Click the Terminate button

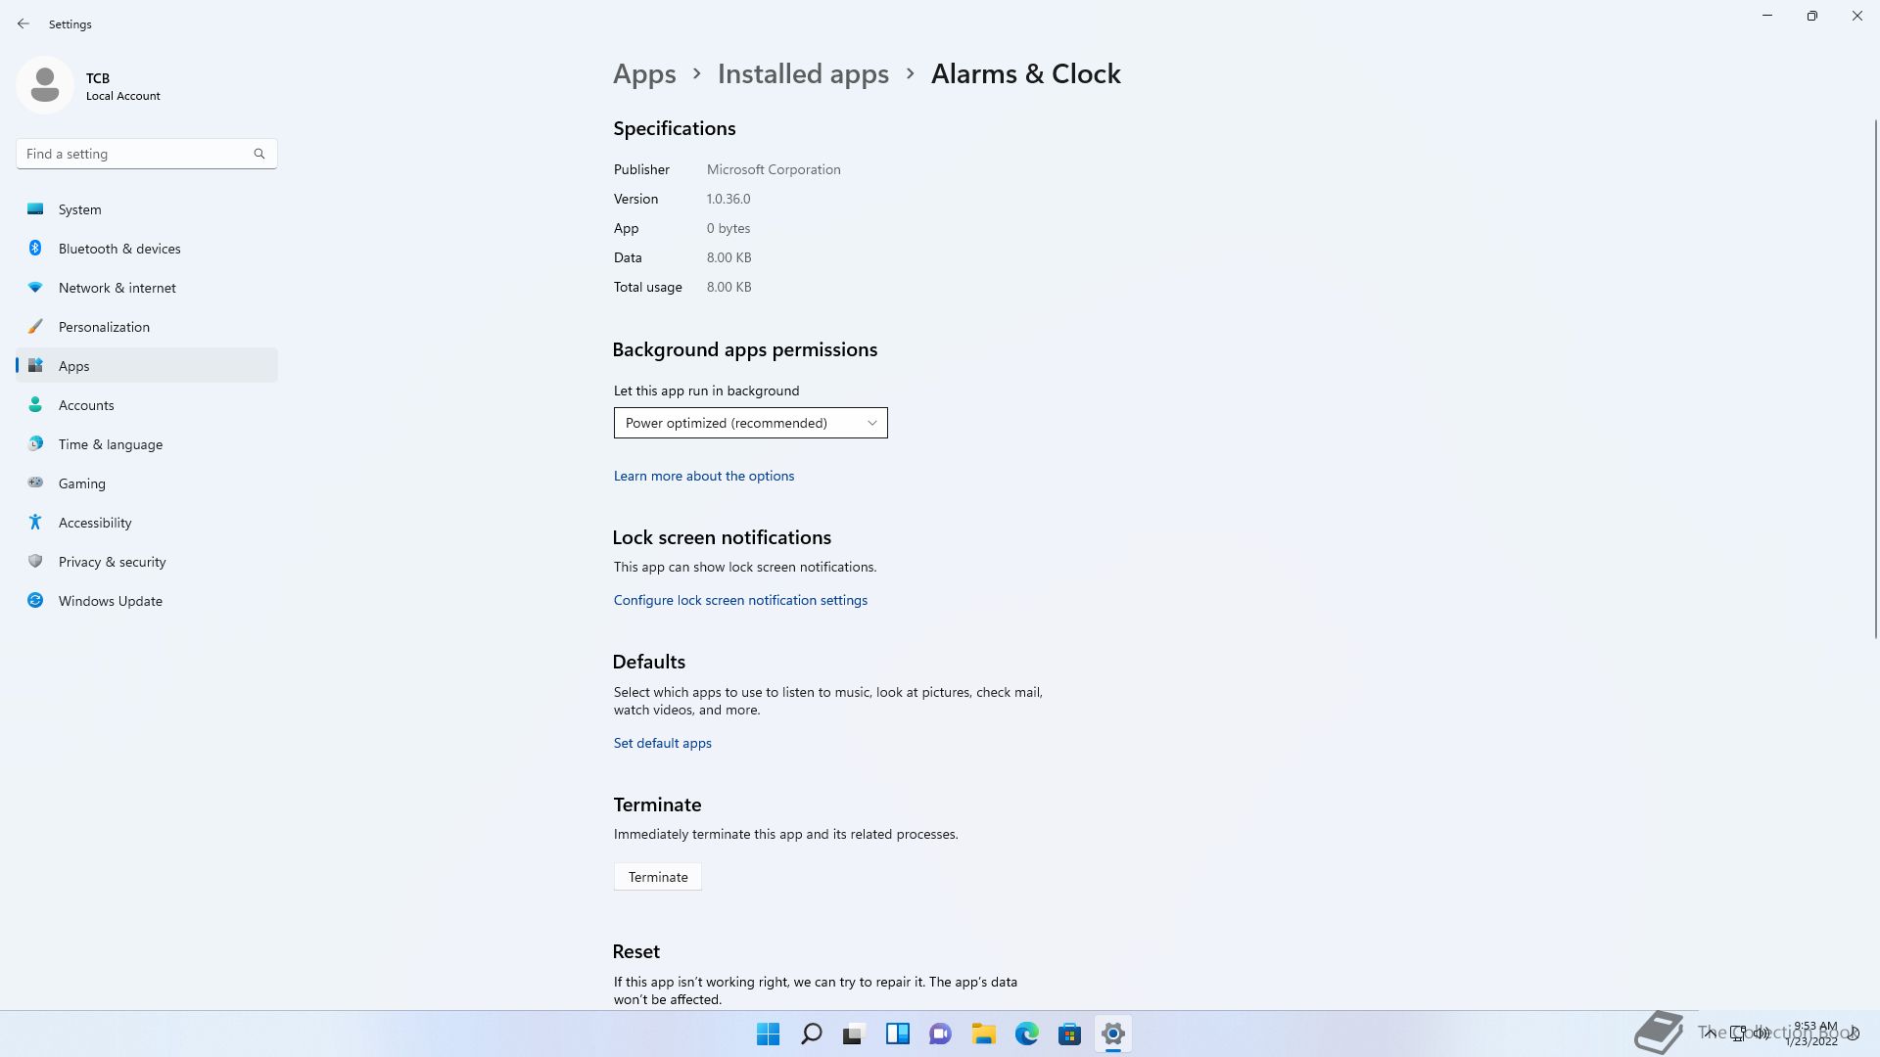click(x=658, y=877)
